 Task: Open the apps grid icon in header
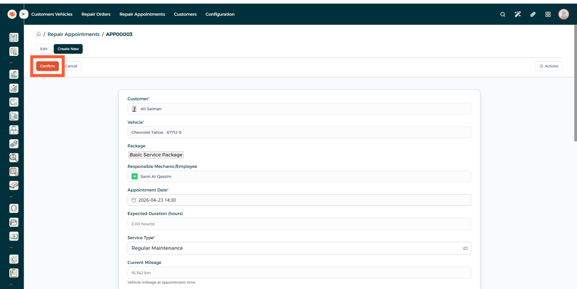click(548, 14)
